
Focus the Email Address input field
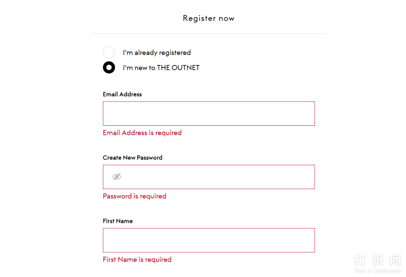point(209,113)
